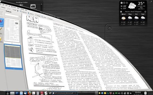Open the Tools menu in Okular
The width and height of the screenshot is (153, 95).
[x=18, y=8]
